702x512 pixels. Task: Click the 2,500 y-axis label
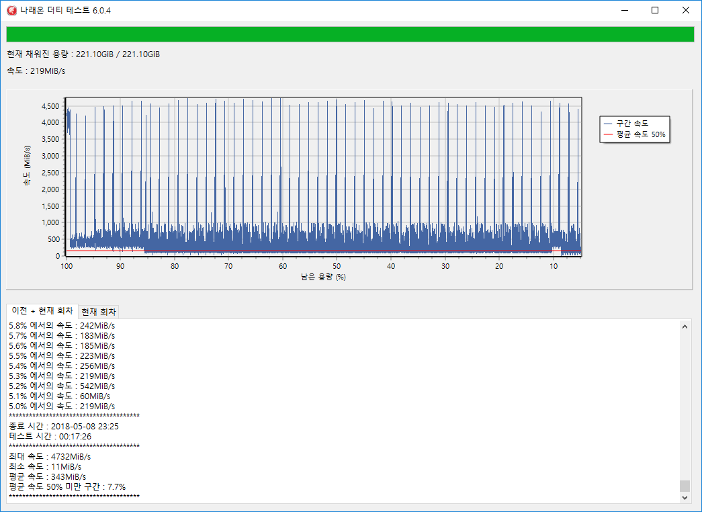50,173
